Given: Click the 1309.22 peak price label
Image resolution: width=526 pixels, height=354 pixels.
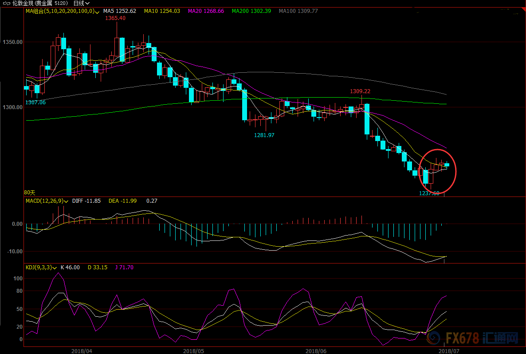Looking at the screenshot, I should pyautogui.click(x=360, y=91).
